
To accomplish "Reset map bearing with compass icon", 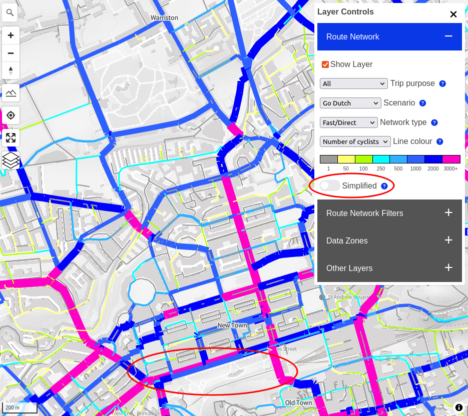I will pos(11,70).
